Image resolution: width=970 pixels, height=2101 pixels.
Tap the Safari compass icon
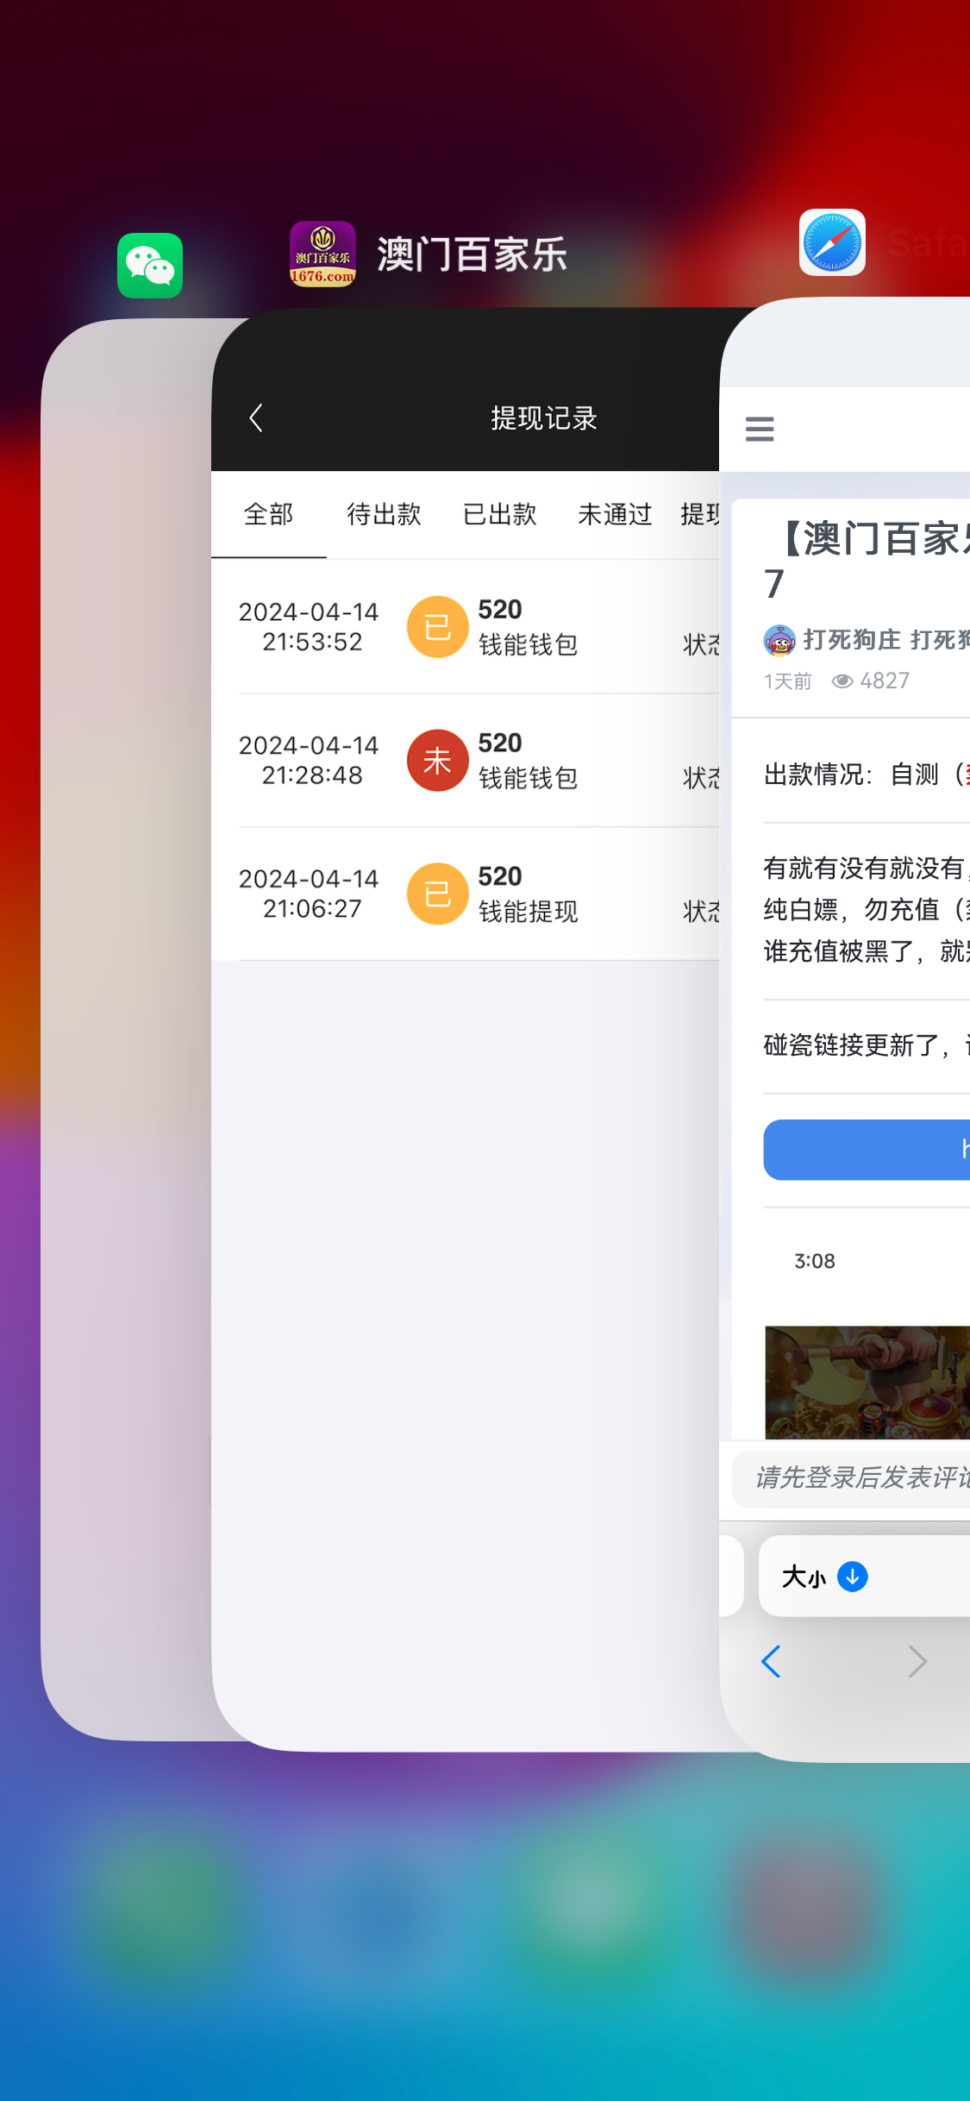(831, 242)
